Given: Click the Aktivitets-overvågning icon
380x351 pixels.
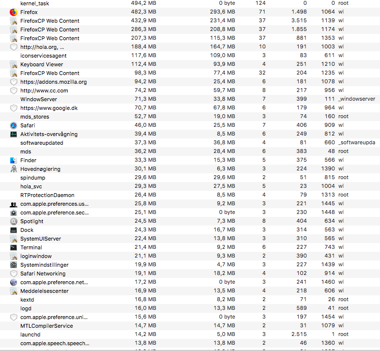Looking at the screenshot, I should click(14, 134).
